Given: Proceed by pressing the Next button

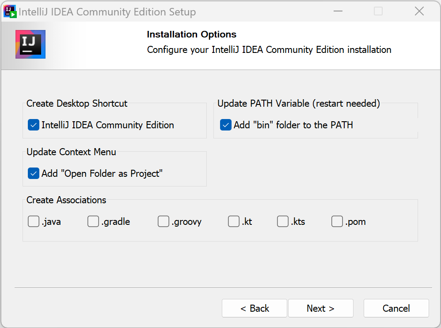Looking at the screenshot, I should (x=321, y=308).
